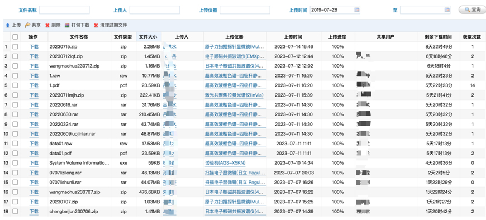Check the 20230711mjh.zip row checkbox

coord(15,95)
